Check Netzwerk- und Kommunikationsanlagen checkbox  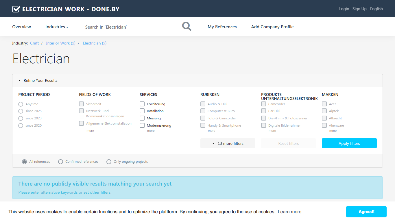click(x=82, y=111)
